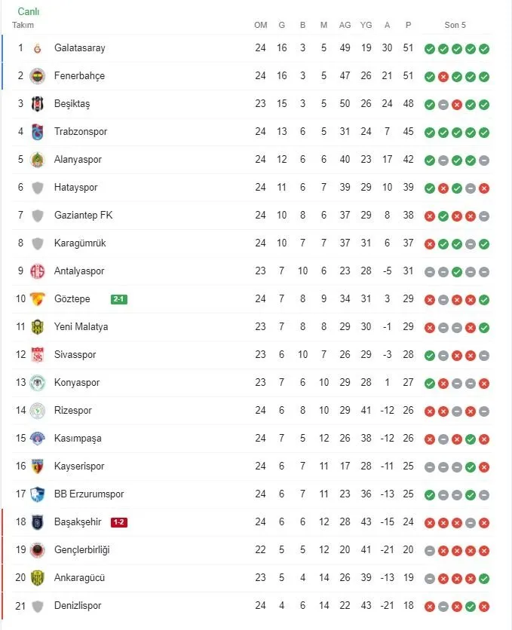This screenshot has width=512, height=630.
Task: Click Başakşehir's live 1-2 score badge
Action: (119, 522)
